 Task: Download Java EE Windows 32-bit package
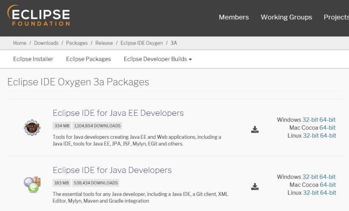click(x=310, y=120)
